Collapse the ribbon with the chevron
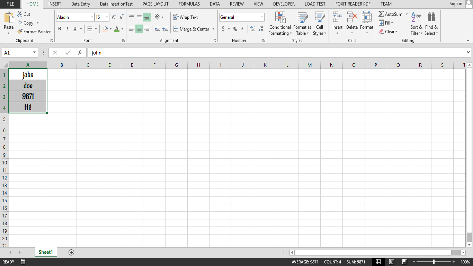The height and width of the screenshot is (266, 473). [x=468, y=41]
